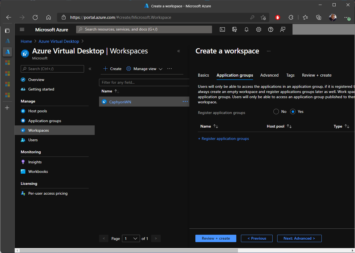355x253 pixels.
Task: Go to the browser home page
Action: point(49,17)
